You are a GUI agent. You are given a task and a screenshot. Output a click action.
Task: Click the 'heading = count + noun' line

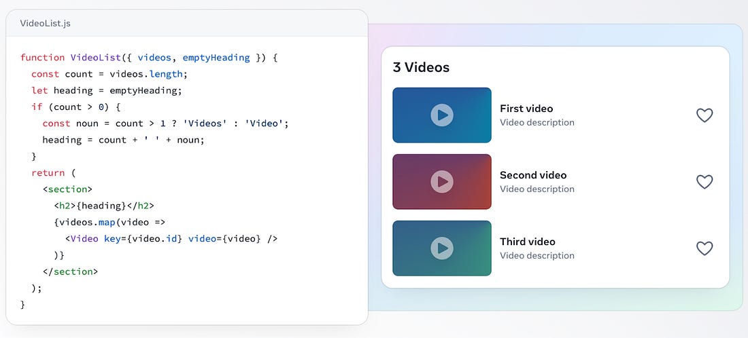click(x=123, y=140)
